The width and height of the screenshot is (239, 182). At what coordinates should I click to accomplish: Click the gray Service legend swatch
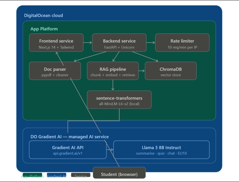point(81,175)
